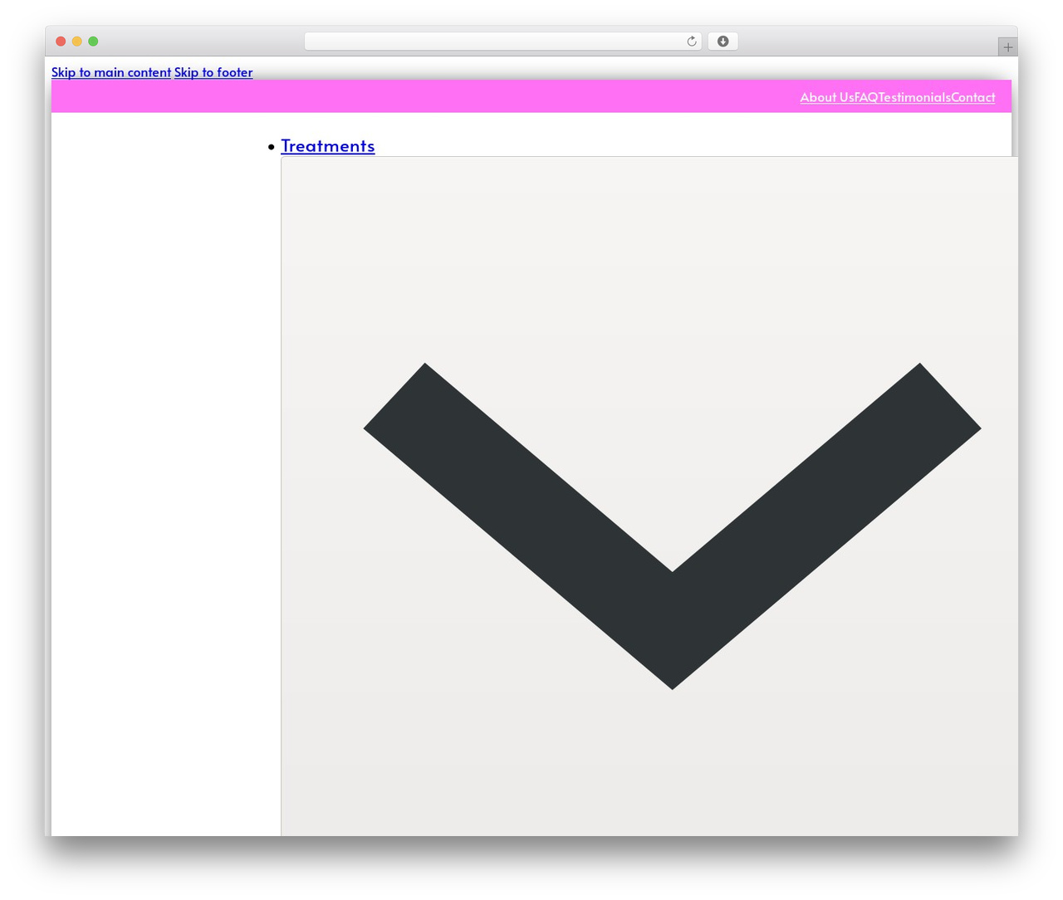Open the FAQ menu item
1063x900 pixels.
pos(866,97)
